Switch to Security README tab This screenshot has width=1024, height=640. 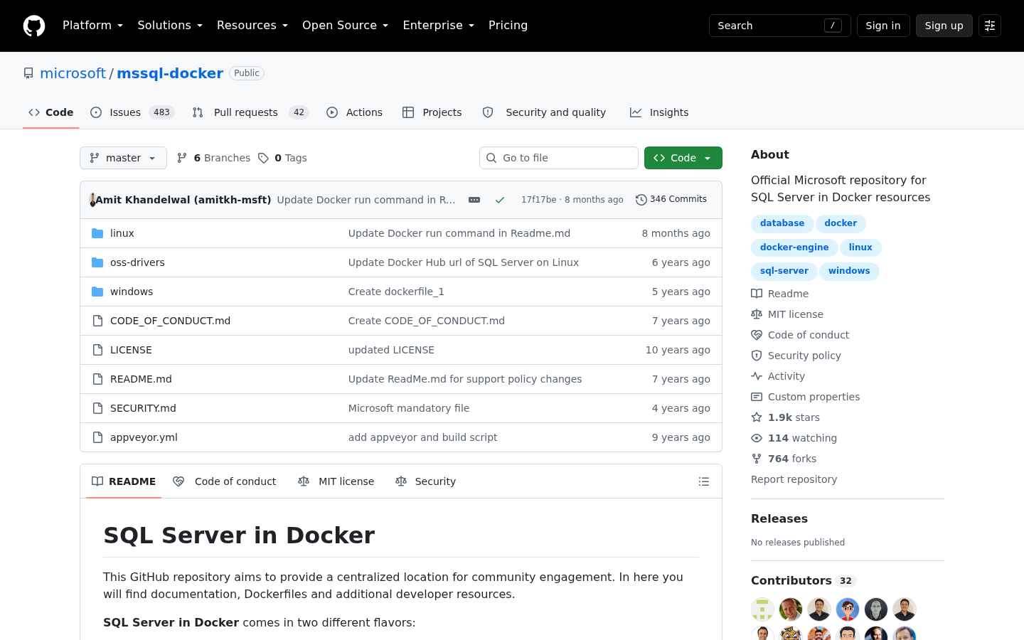tap(425, 481)
